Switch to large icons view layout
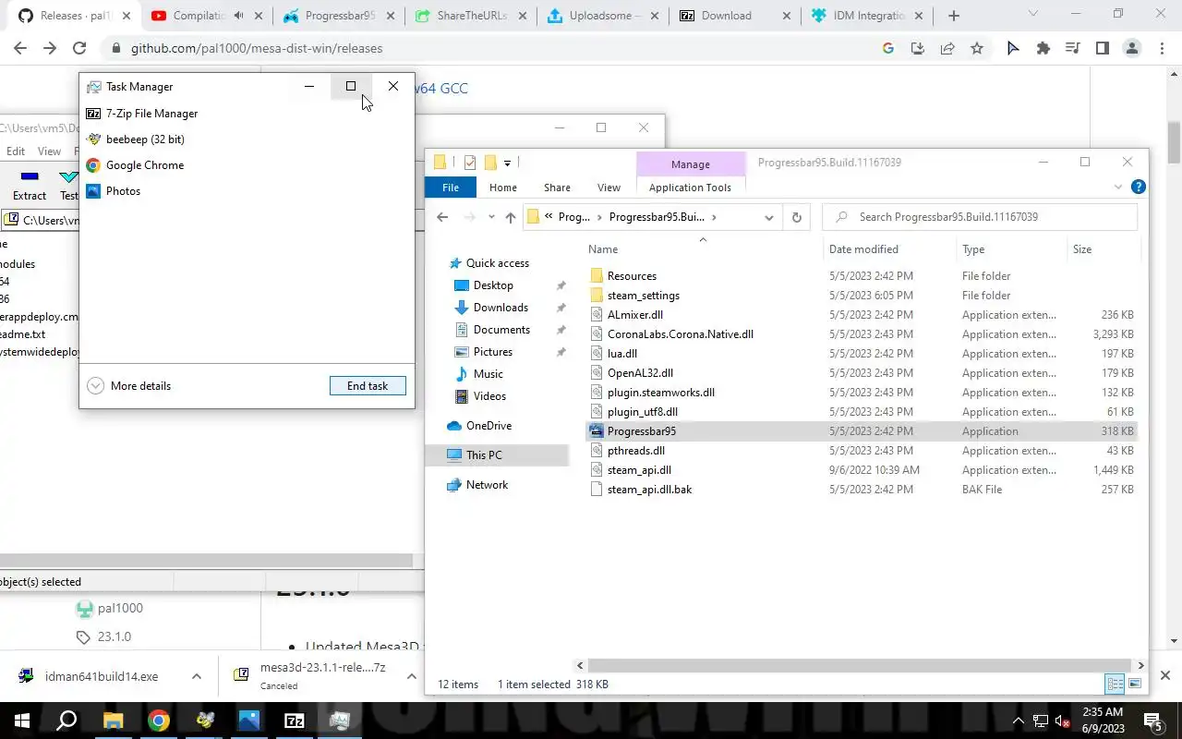This screenshot has height=739, width=1182. (x=1135, y=684)
